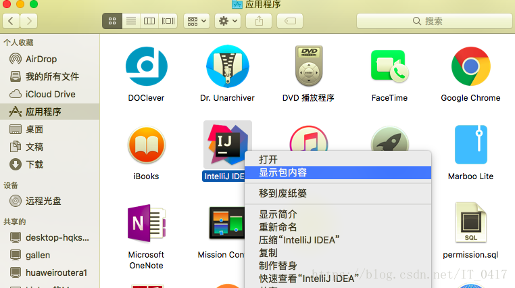The width and height of the screenshot is (515, 288).
Task: Click the Dr. Unarchiver name label
Action: pos(227,98)
